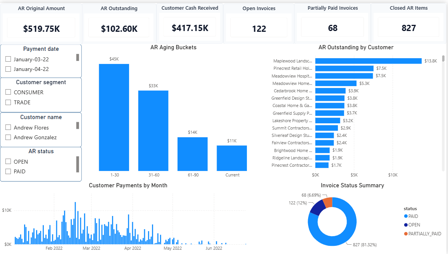Click the Ridgeline Landscapi... bar
Screen dimensions: 448x254
pyautogui.click(x=322, y=157)
